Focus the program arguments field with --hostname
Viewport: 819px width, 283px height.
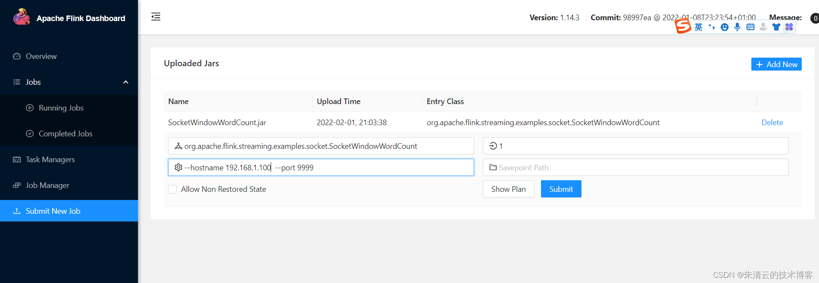321,167
